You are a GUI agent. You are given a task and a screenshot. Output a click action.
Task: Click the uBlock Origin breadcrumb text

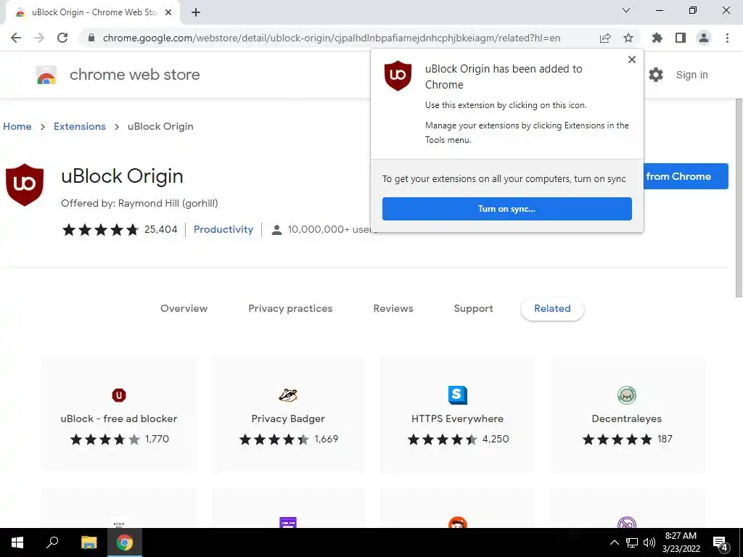[x=160, y=126]
